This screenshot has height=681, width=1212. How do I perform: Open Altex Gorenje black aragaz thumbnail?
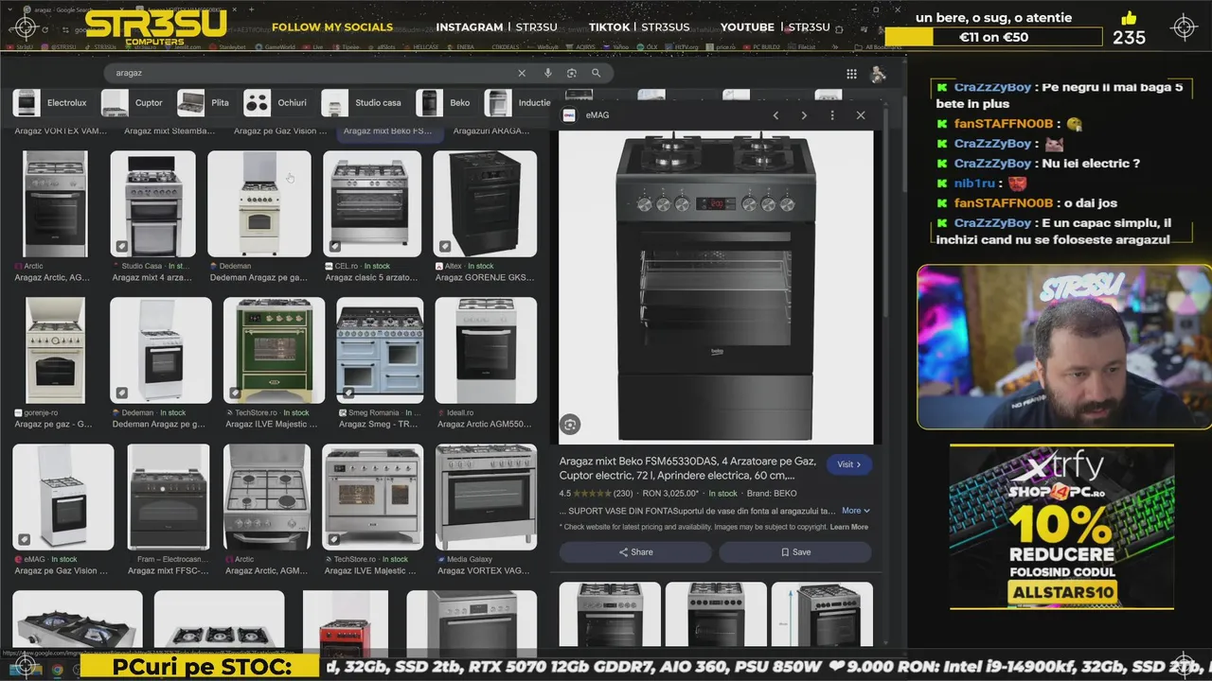click(485, 203)
